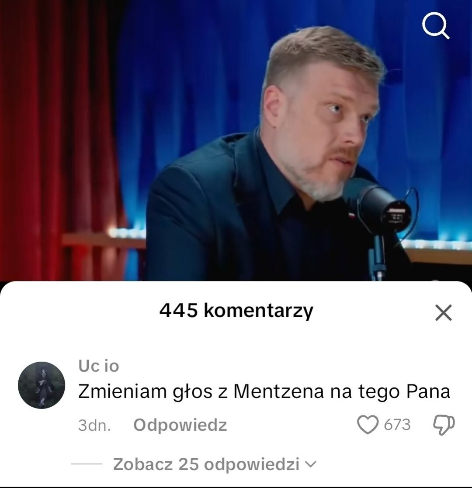
Task: Reply using the Odpowiedz button
Action: tap(180, 425)
